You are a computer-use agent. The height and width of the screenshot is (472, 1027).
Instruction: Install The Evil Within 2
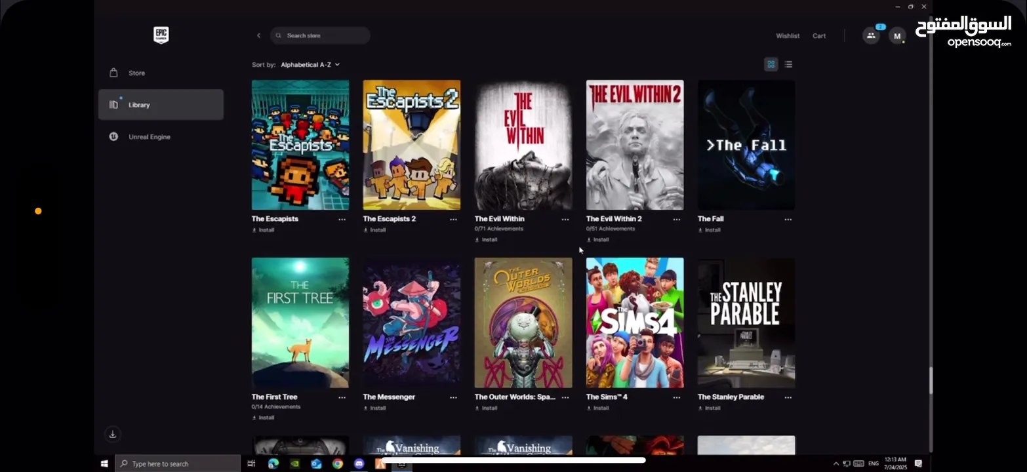(597, 240)
